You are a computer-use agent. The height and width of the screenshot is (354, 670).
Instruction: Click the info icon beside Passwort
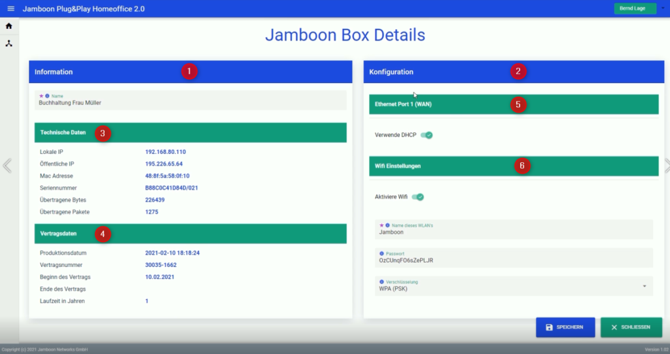tap(381, 253)
